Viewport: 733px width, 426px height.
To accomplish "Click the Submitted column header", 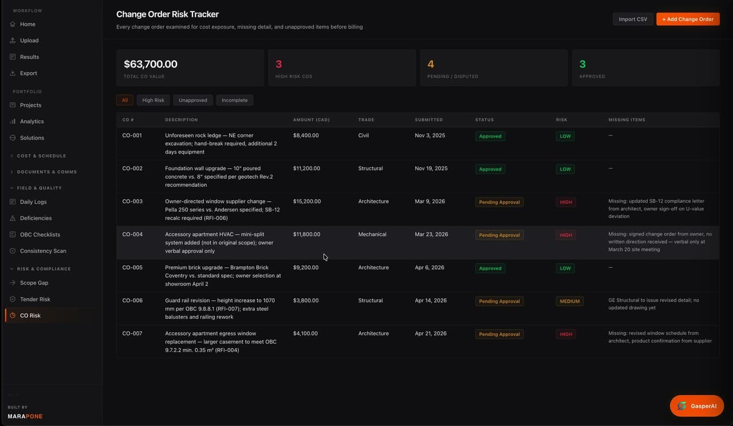I will [x=429, y=120].
